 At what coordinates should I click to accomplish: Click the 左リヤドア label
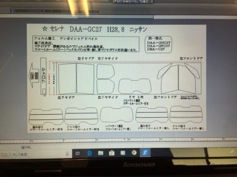[66, 97]
